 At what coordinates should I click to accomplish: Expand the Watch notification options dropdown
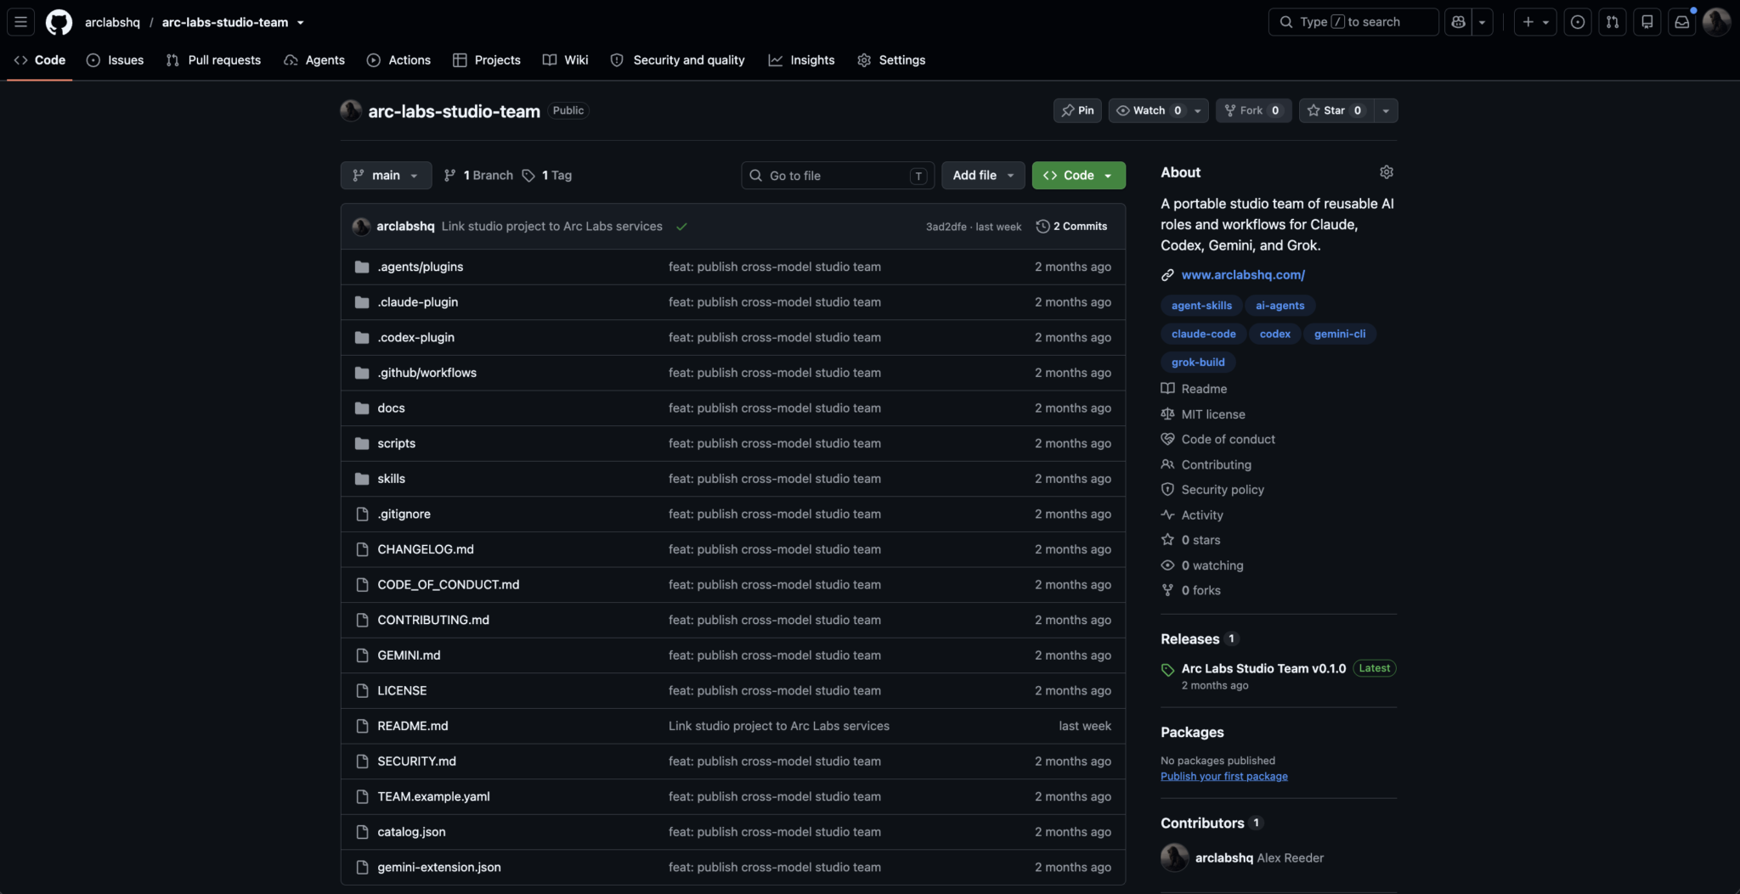[1198, 110]
